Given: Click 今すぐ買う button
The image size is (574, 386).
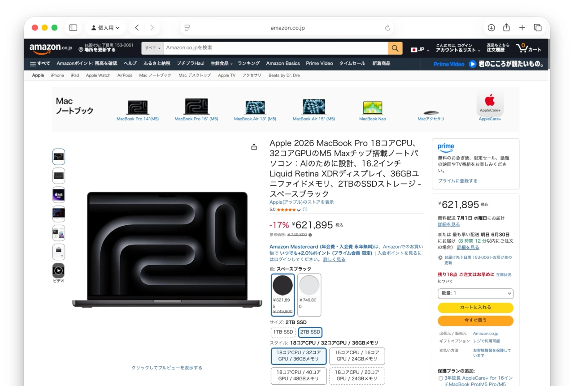Looking at the screenshot, I should [475, 321].
